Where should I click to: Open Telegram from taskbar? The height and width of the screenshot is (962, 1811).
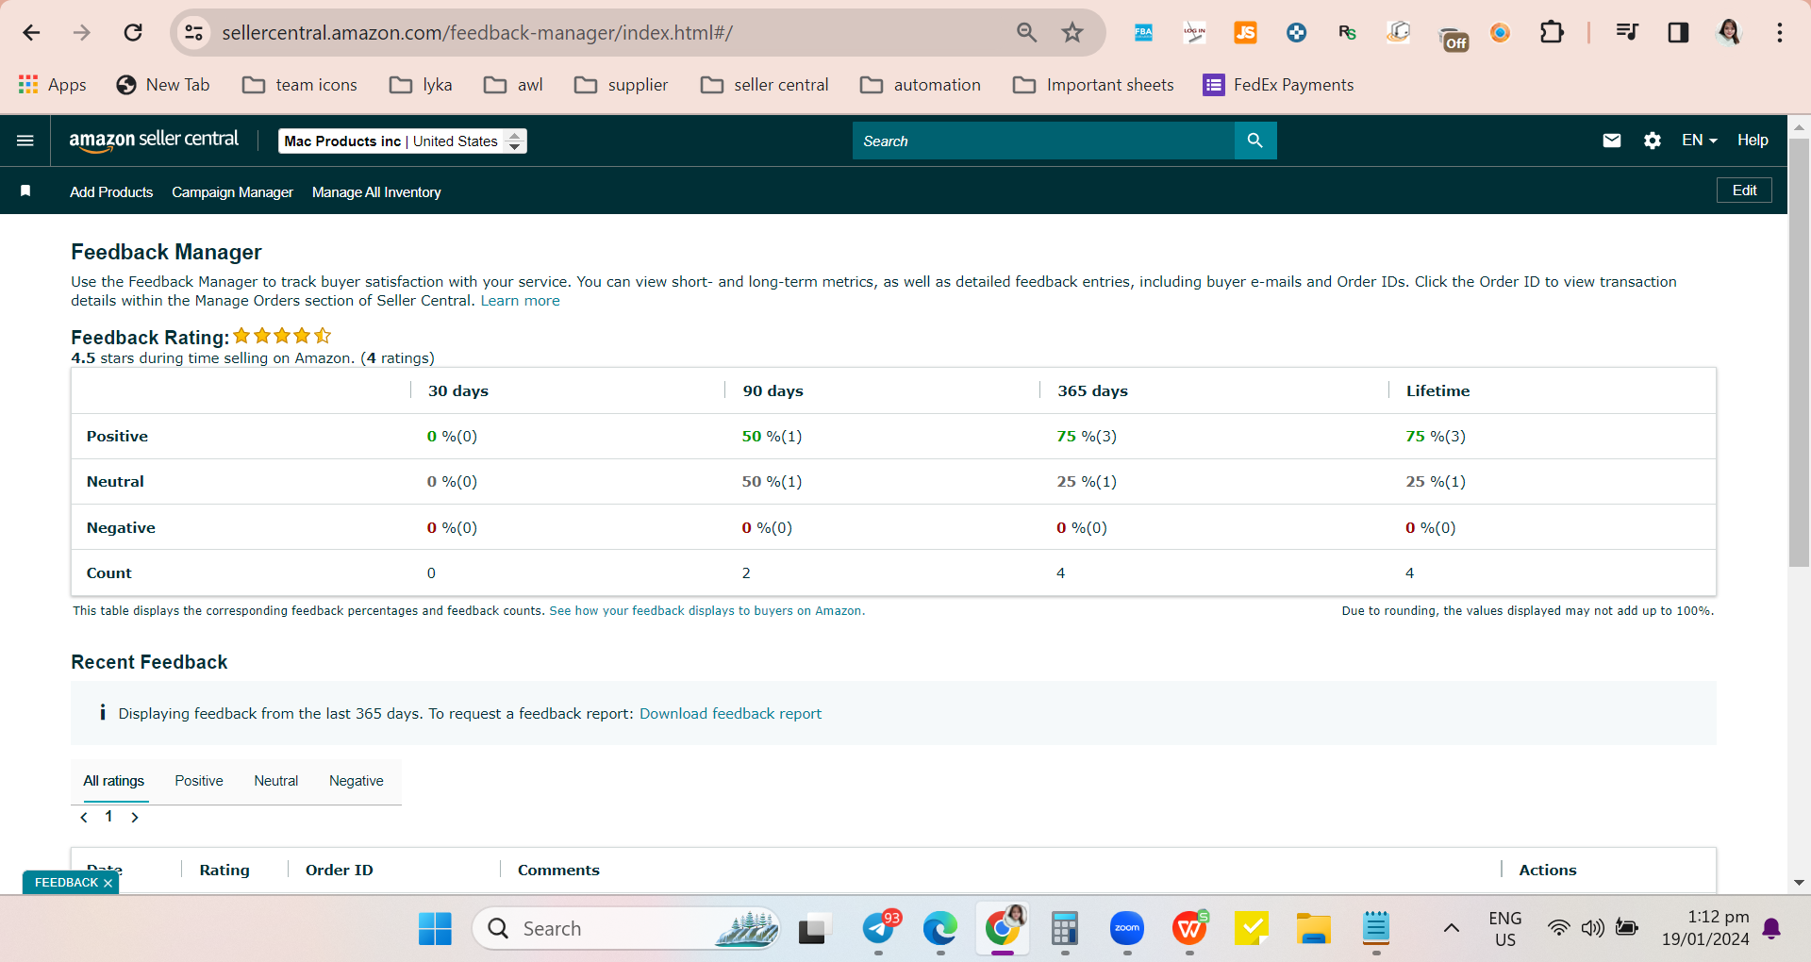click(x=880, y=929)
